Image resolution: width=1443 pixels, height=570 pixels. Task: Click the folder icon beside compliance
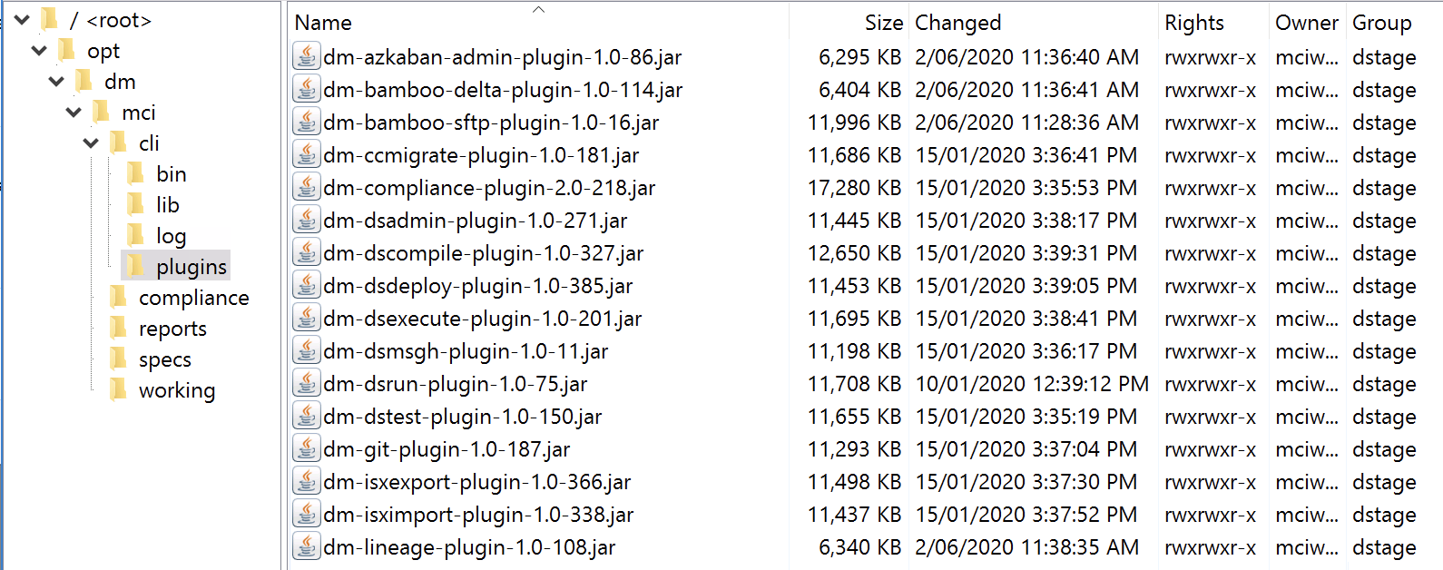coord(119,297)
